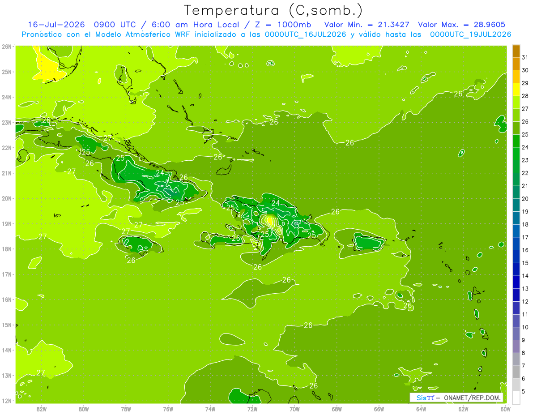Click the yellow warm spot over Hispaniola
Image resolution: width=537 pixels, height=415 pixels.
(x=269, y=220)
